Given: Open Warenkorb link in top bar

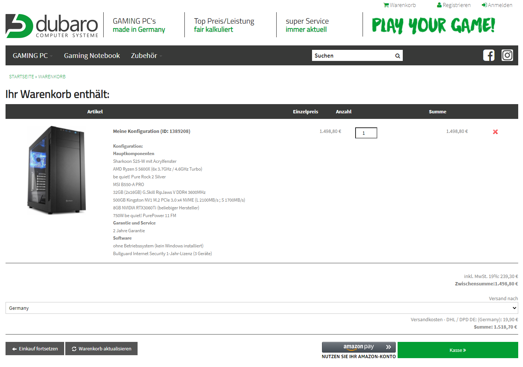Looking at the screenshot, I should pyautogui.click(x=403, y=5).
